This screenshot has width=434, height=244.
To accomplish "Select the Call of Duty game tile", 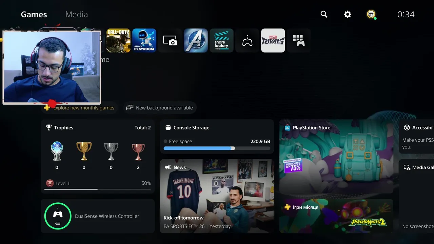I will point(118,41).
